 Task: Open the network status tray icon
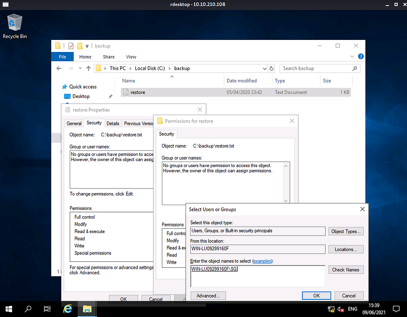tap(331, 309)
